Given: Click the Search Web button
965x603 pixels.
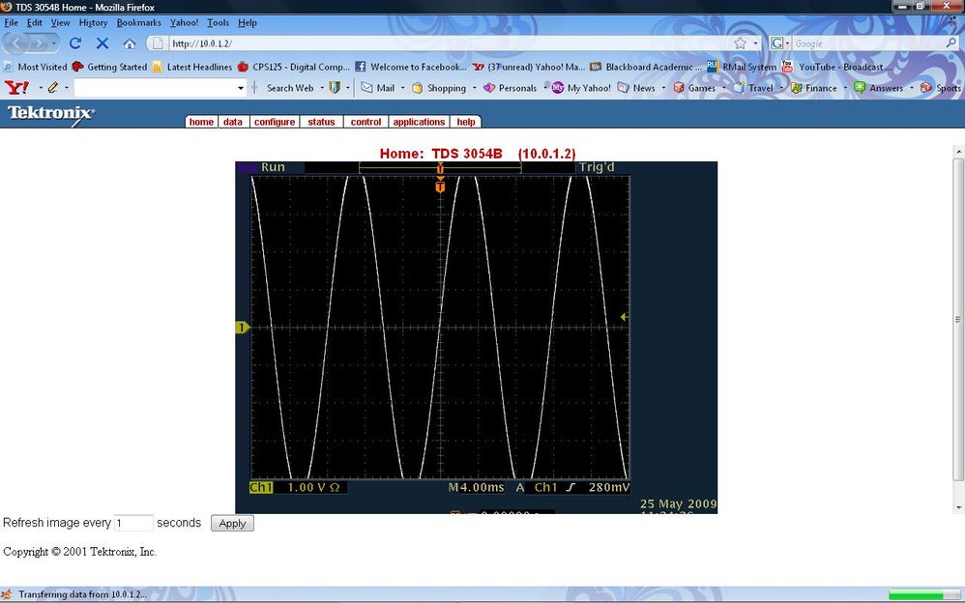Looking at the screenshot, I should 290,88.
